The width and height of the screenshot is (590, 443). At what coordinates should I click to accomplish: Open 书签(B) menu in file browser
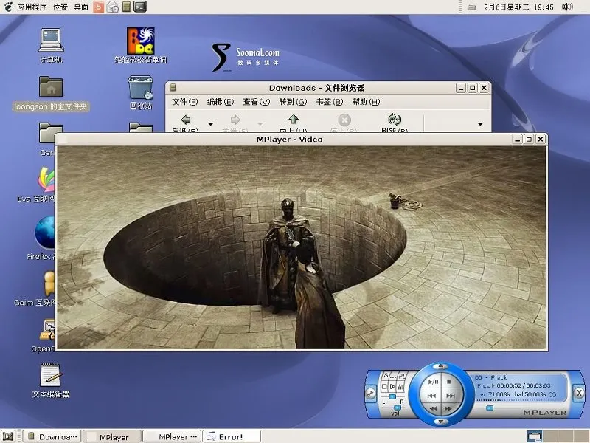pyautogui.click(x=330, y=102)
